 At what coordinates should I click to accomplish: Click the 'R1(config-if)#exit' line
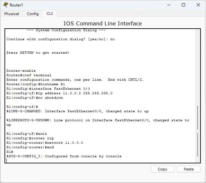click(x=27, y=134)
